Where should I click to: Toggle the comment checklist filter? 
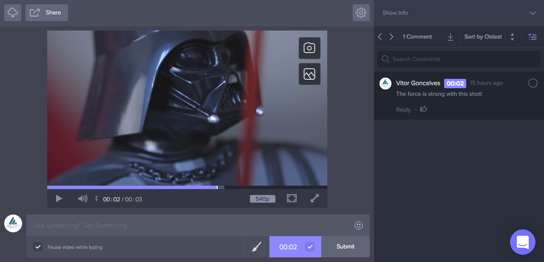[533, 37]
